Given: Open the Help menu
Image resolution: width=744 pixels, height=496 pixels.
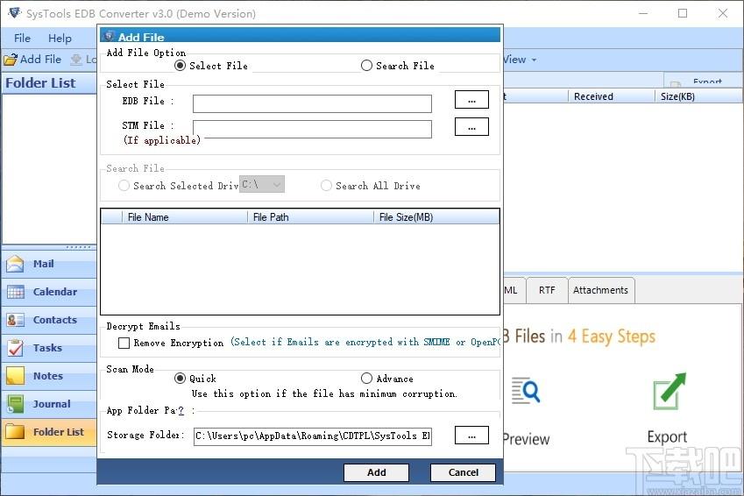Looking at the screenshot, I should 60,38.
